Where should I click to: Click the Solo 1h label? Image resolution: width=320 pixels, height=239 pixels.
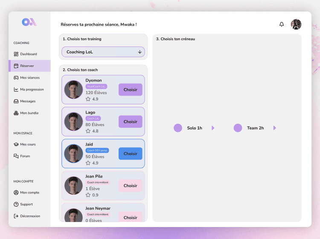pos(195,128)
